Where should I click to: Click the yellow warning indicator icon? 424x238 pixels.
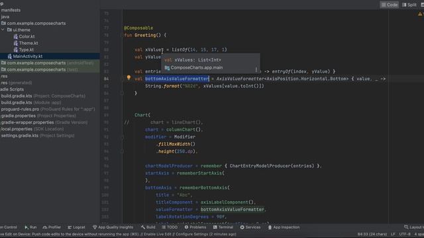coord(420,14)
